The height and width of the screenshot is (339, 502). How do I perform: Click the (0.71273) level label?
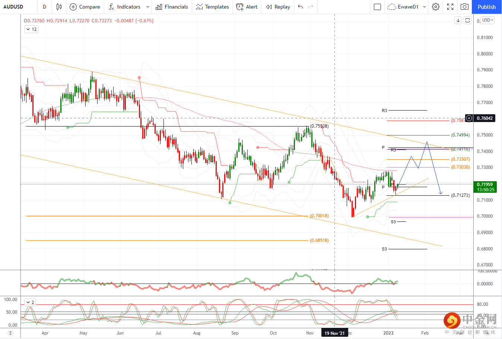[460, 195]
